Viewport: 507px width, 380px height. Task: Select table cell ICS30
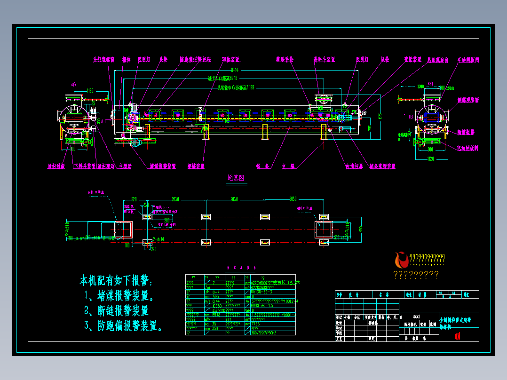click(217, 305)
